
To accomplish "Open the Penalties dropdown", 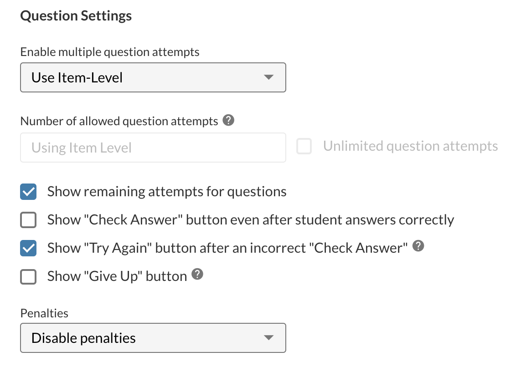I will point(153,338).
